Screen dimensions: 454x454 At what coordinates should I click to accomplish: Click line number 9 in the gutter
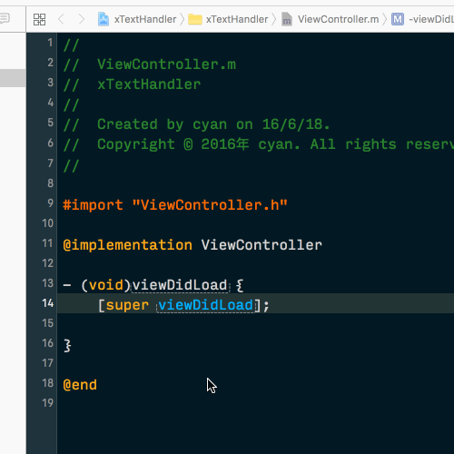(51, 202)
